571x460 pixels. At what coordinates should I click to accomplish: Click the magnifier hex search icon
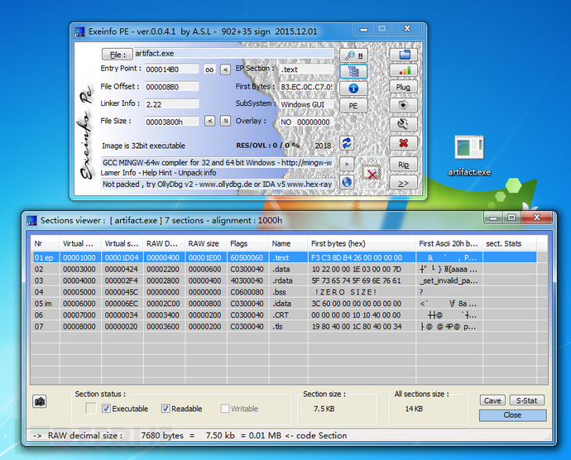(x=353, y=55)
